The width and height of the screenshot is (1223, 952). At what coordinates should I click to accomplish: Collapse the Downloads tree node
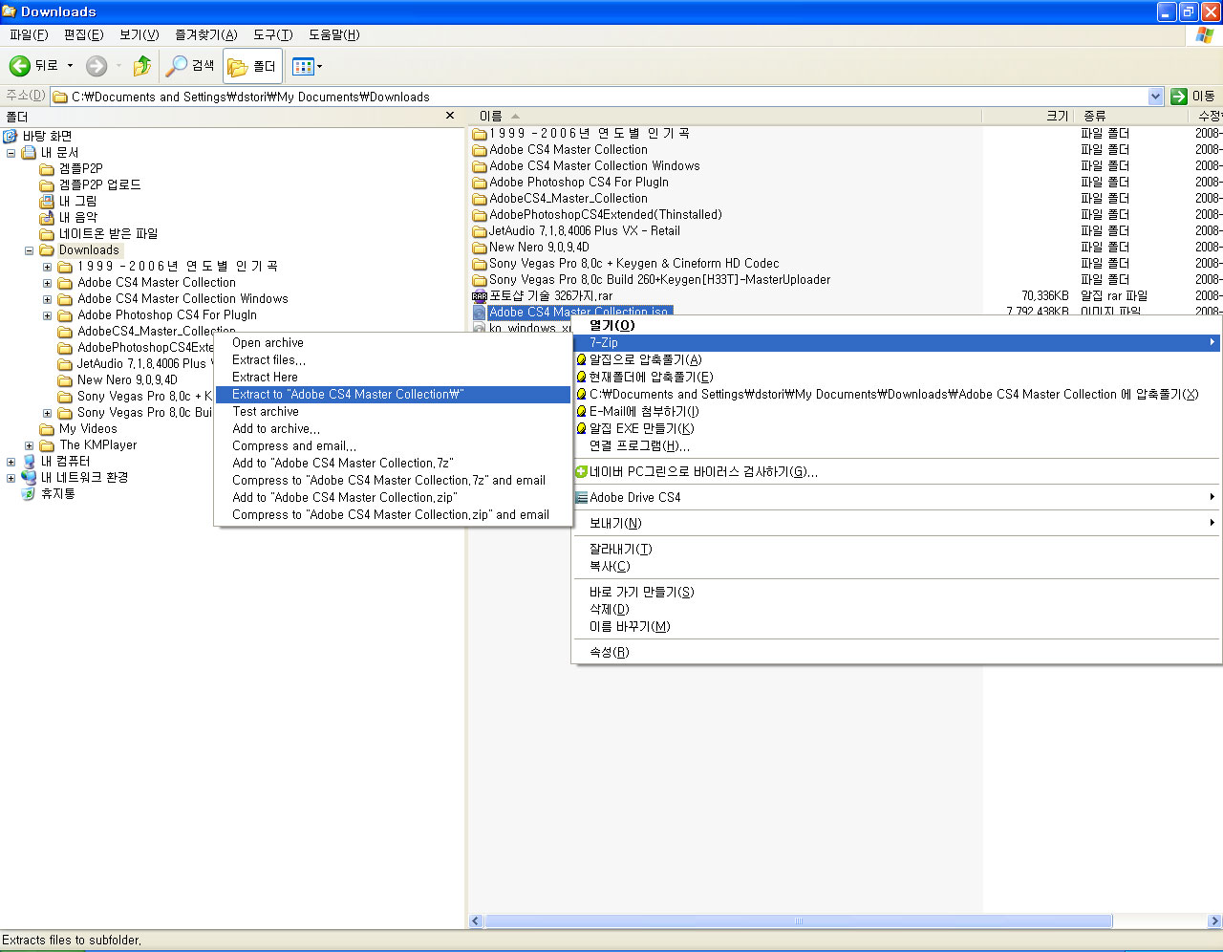pos(29,250)
